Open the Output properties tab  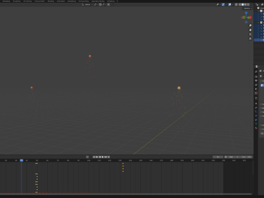(256, 81)
